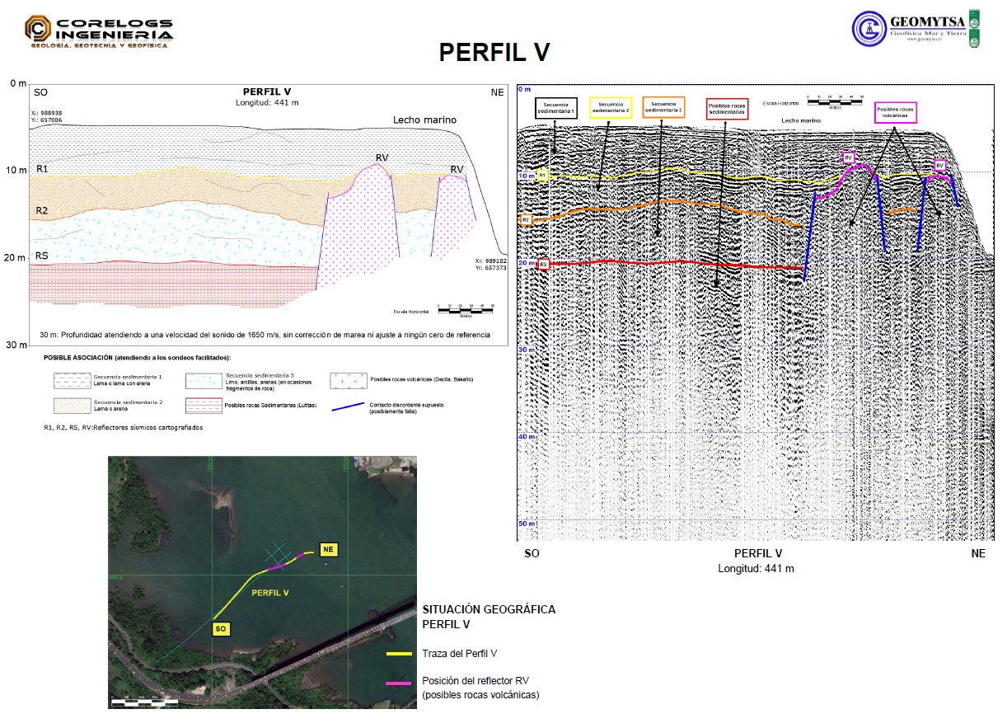Click Longitud: 441 m below the seismic section

pos(756,569)
